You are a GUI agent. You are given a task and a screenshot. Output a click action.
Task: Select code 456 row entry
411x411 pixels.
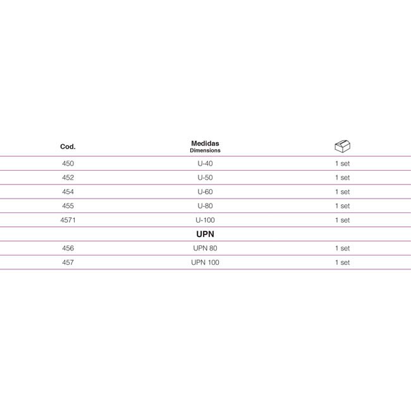click(x=68, y=248)
